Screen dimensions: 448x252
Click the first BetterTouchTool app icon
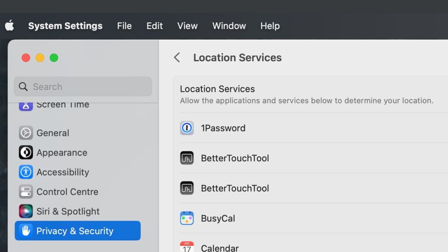tap(187, 158)
